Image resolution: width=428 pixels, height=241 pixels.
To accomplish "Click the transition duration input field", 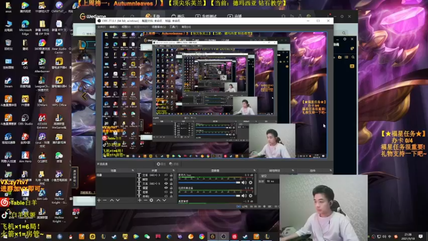I will tap(272, 182).
